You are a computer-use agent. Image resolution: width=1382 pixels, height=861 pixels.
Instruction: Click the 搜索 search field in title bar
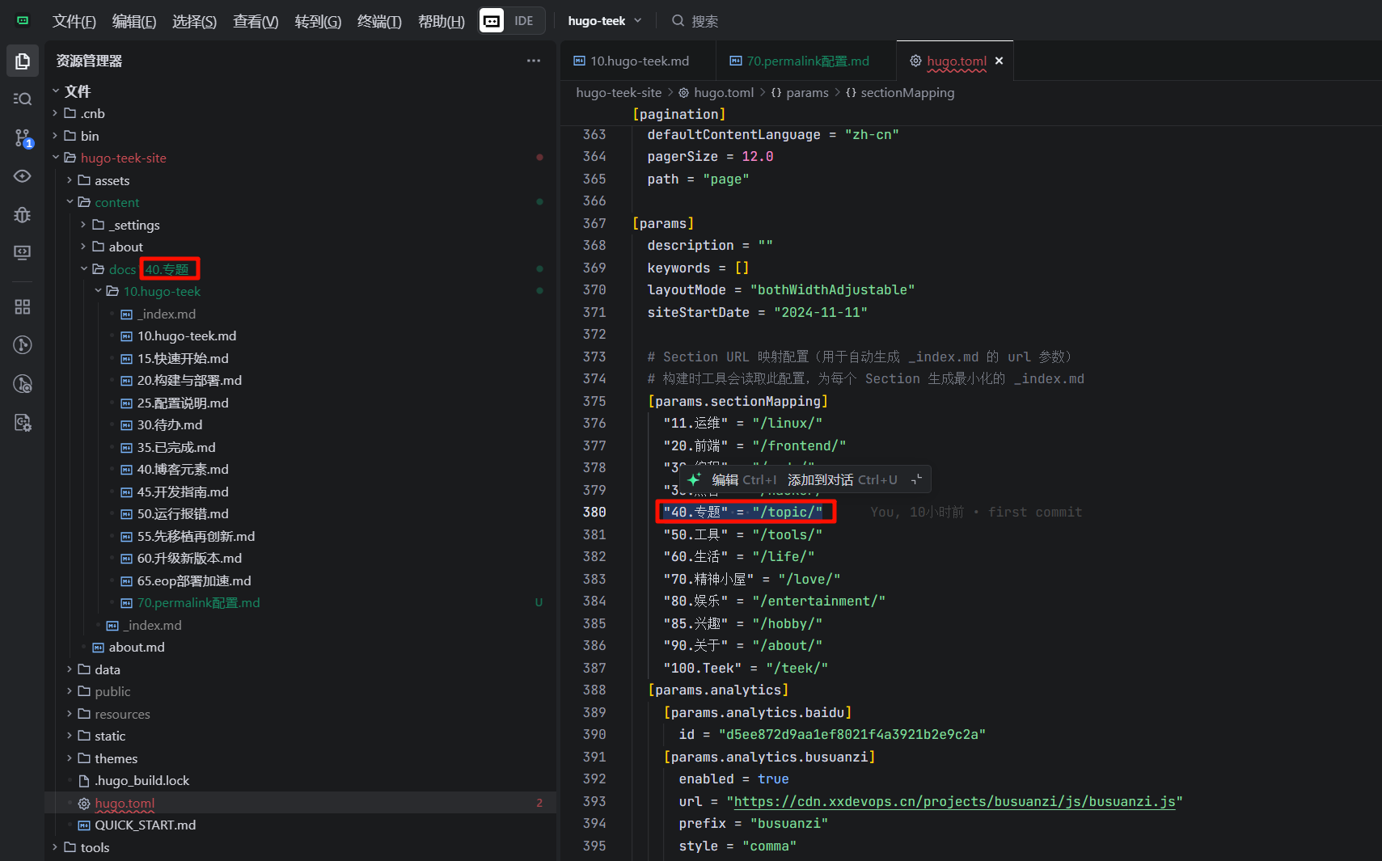704,21
